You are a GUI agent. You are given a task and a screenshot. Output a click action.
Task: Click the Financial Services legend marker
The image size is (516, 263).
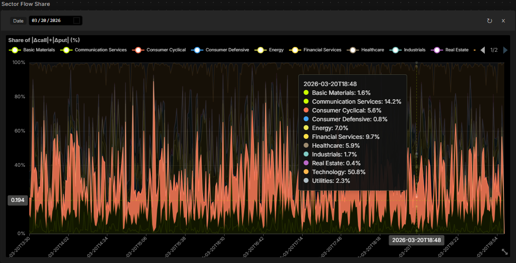click(x=295, y=50)
